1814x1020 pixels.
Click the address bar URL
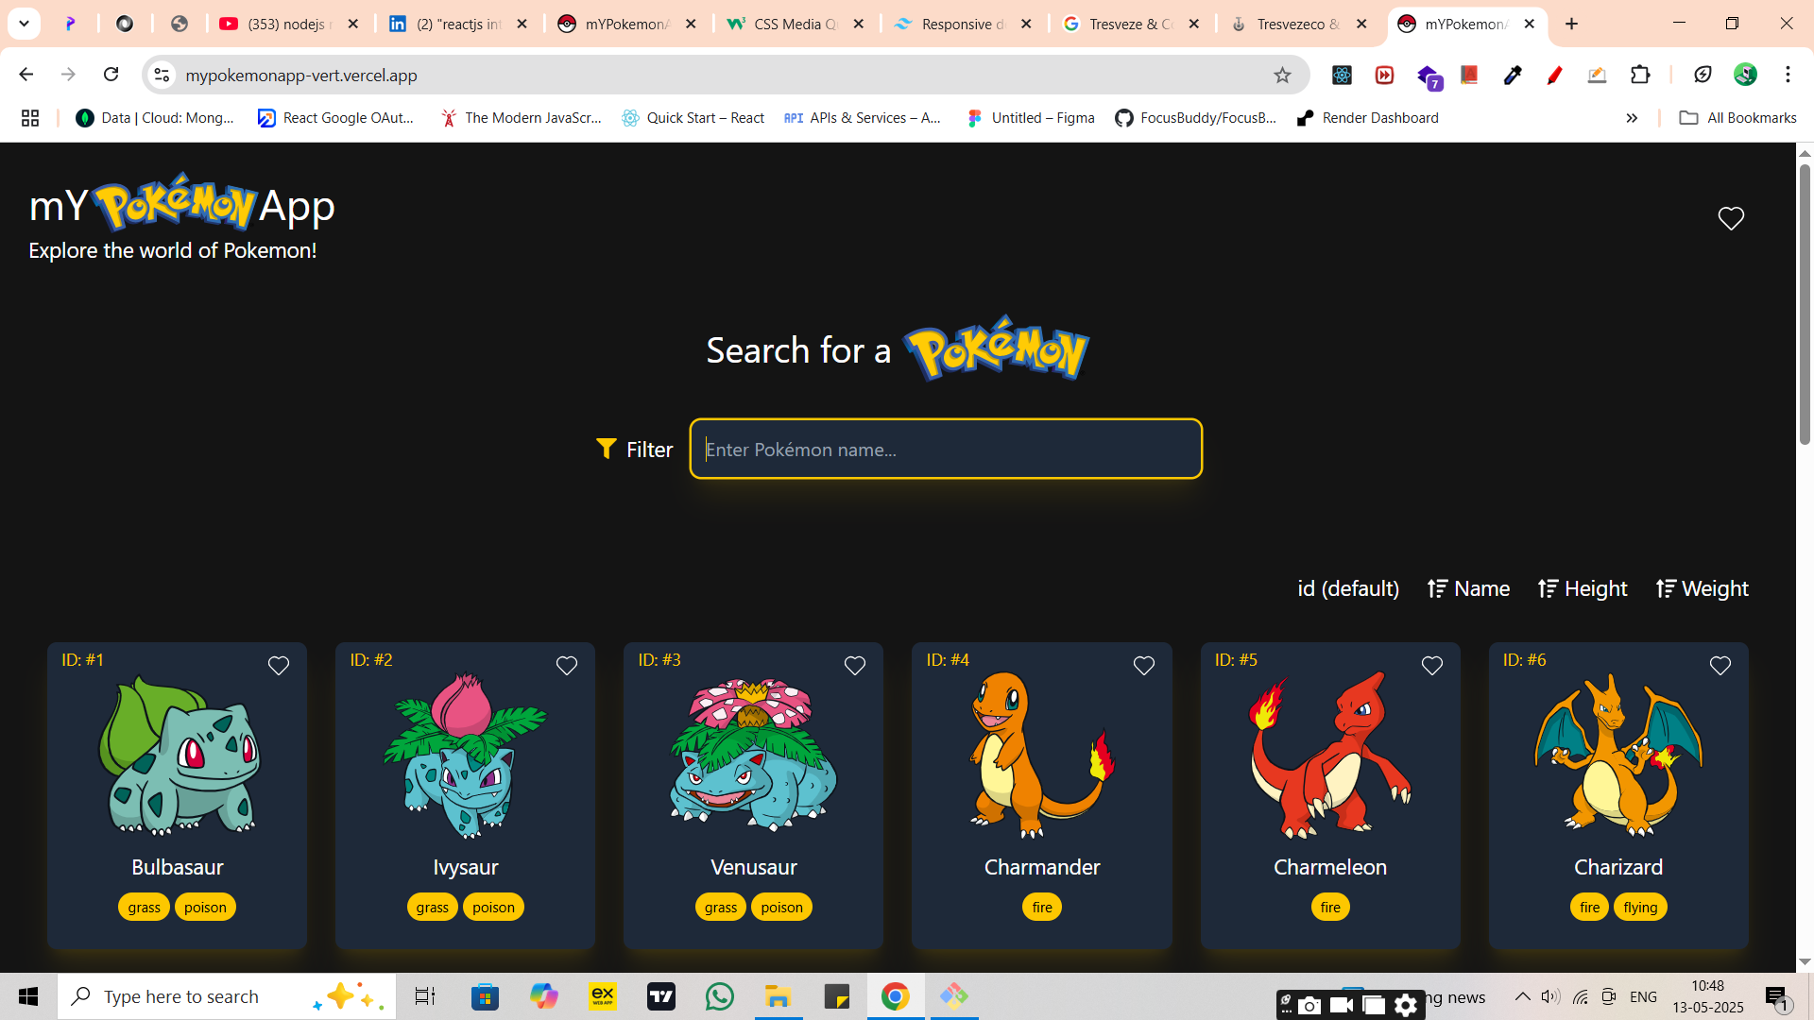(301, 75)
